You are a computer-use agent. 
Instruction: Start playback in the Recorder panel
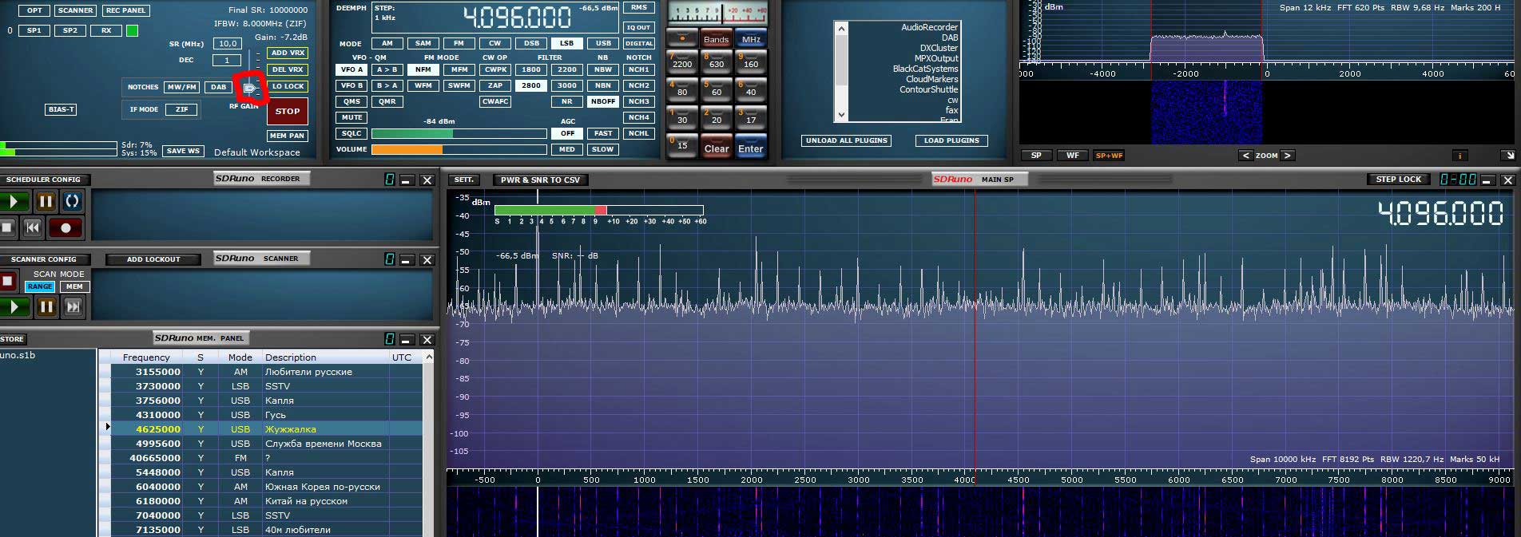(x=14, y=201)
